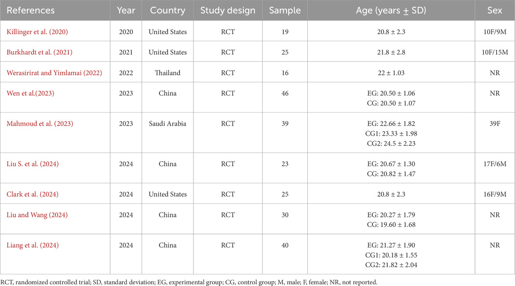The height and width of the screenshot is (286, 515).
Task: Click the References column header
Action: (x=31, y=10)
